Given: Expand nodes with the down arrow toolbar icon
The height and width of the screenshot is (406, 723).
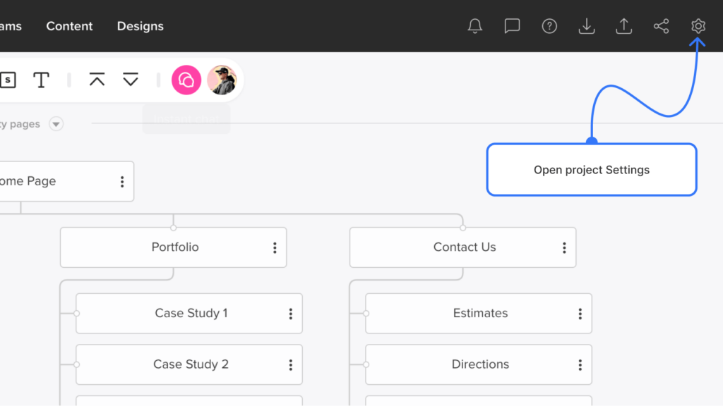Looking at the screenshot, I should point(131,80).
